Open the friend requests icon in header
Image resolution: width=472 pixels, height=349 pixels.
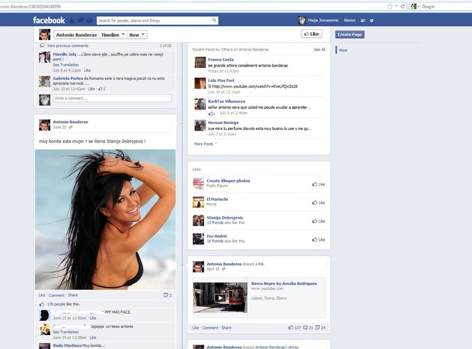point(72,20)
